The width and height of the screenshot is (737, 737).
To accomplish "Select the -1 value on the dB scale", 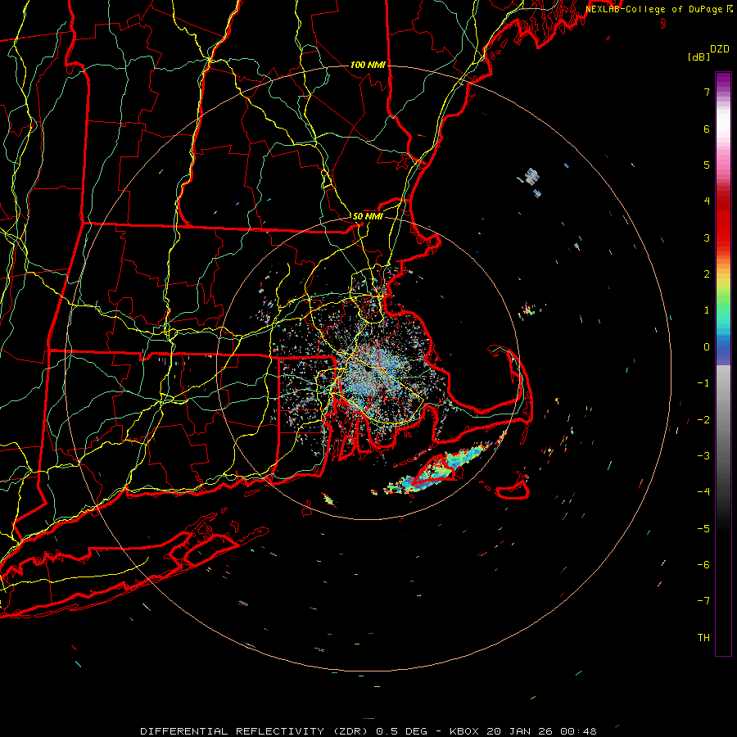I will (703, 383).
